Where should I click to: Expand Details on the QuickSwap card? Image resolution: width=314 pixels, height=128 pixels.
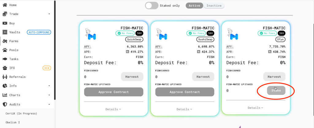[x=113, y=109]
